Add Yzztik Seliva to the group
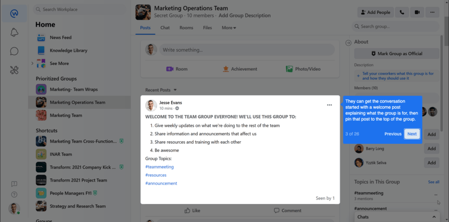Image resolution: width=449 pixels, height=222 pixels. 431,163
